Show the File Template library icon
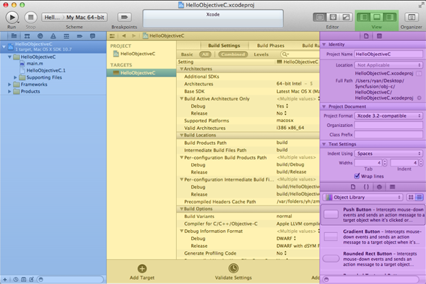 pos(353,187)
